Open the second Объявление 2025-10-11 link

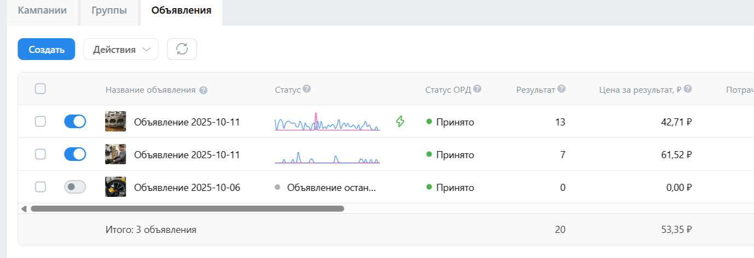click(x=187, y=155)
